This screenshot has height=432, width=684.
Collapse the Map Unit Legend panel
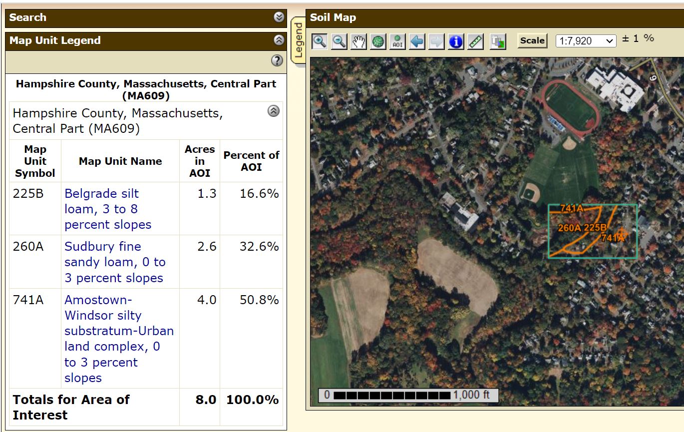[x=279, y=40]
